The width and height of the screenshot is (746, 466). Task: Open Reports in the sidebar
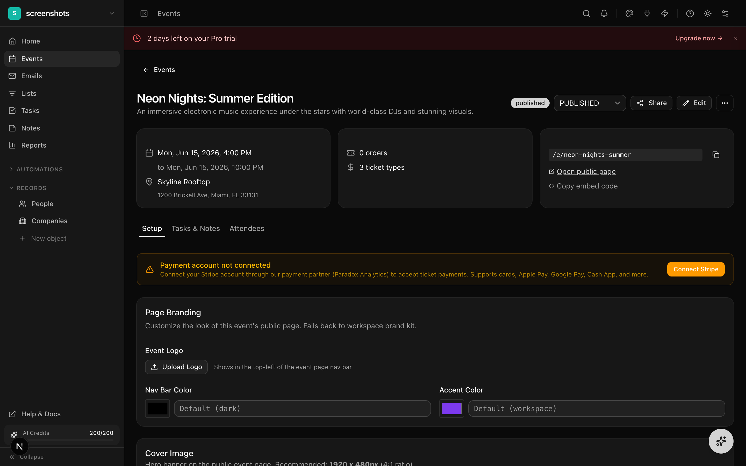point(62,145)
